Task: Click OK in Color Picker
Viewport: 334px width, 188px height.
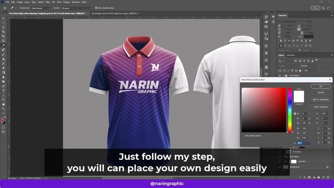Action: point(320,87)
